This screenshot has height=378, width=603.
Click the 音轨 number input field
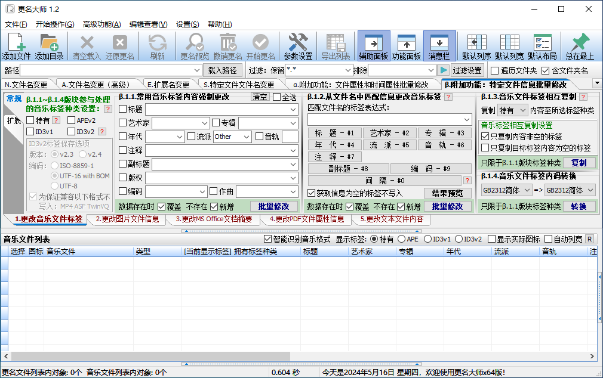pyautogui.click(x=290, y=137)
